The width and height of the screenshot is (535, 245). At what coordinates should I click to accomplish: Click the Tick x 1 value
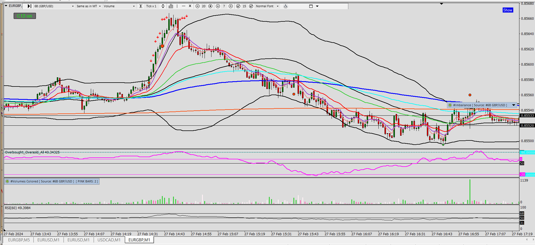point(151,6)
